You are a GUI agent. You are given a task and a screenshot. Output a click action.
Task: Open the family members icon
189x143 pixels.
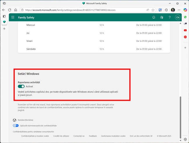pyautogui.click(x=162, y=17)
